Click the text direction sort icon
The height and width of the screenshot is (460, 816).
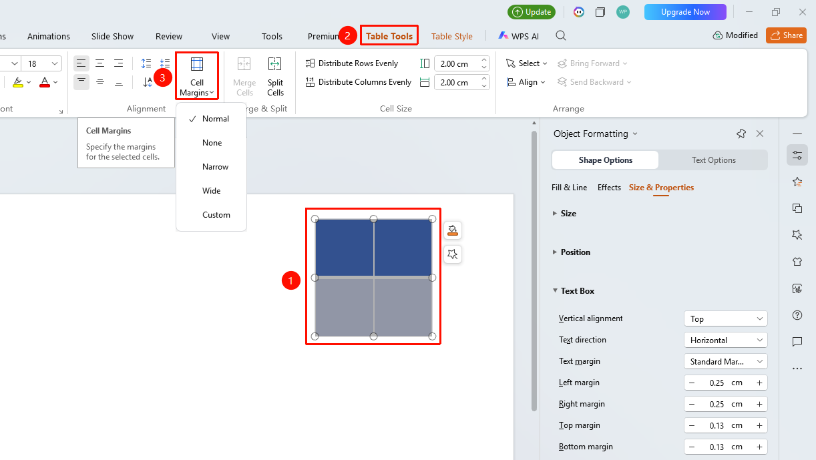147,82
